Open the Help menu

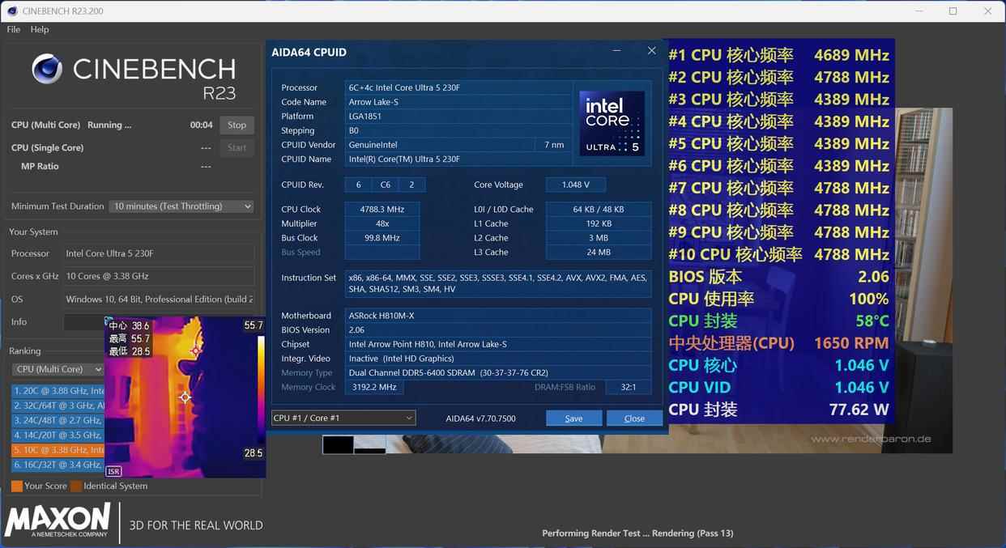[x=40, y=29]
